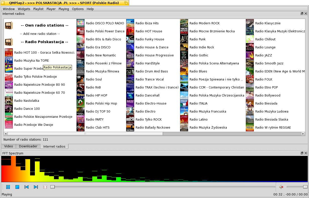Click Radio DISCO POLO RADIO icon
This screenshot has height=198, width=309.
(81, 23)
